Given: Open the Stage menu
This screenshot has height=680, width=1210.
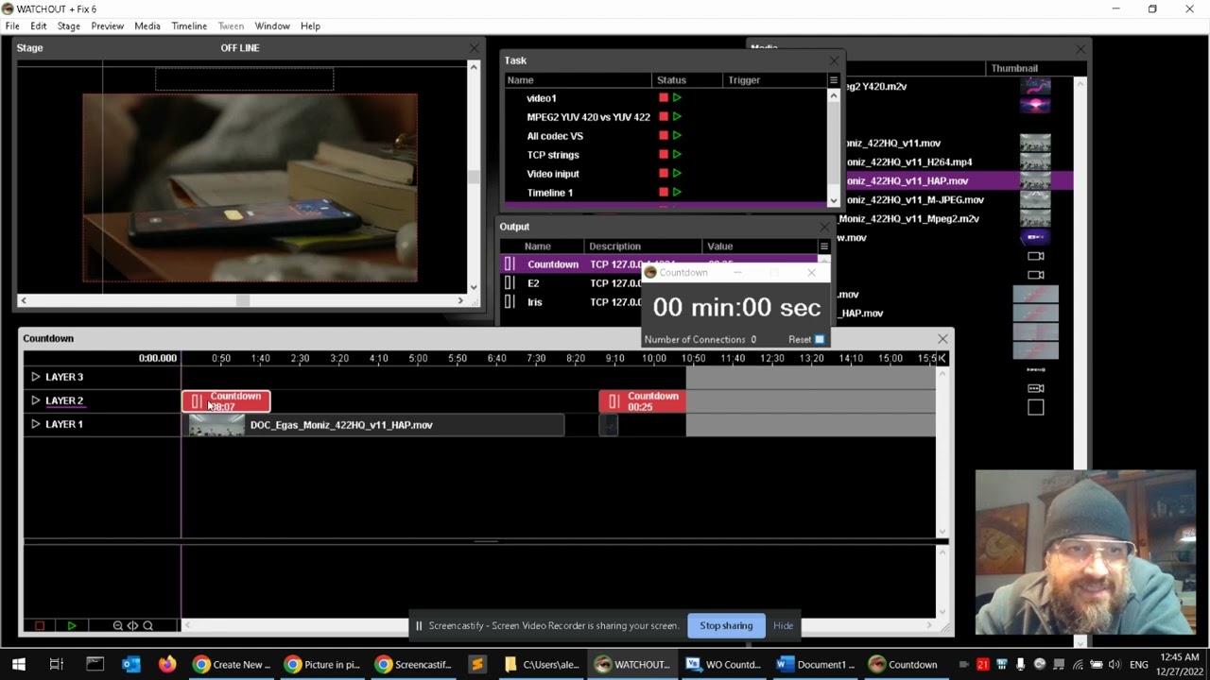Looking at the screenshot, I should [68, 26].
